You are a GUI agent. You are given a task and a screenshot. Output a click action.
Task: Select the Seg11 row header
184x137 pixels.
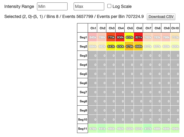click(83, 129)
